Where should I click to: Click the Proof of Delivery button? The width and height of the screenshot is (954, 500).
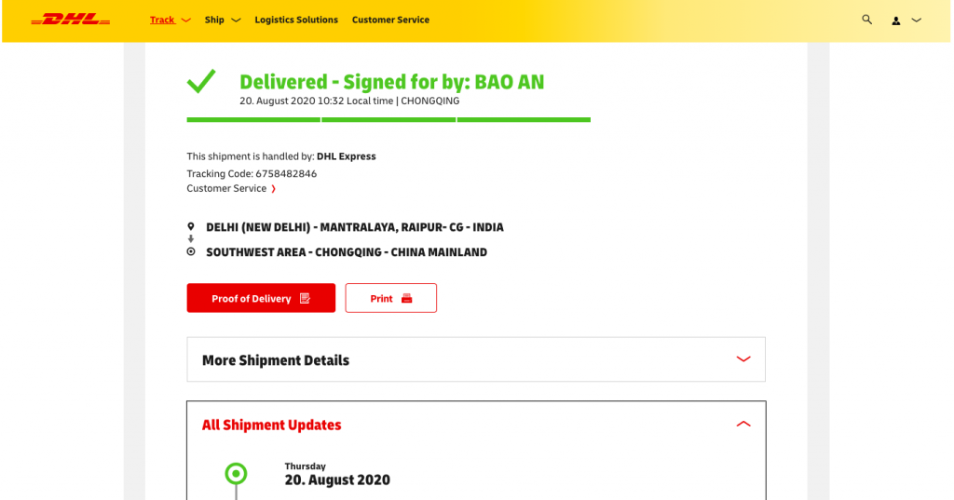tap(261, 298)
